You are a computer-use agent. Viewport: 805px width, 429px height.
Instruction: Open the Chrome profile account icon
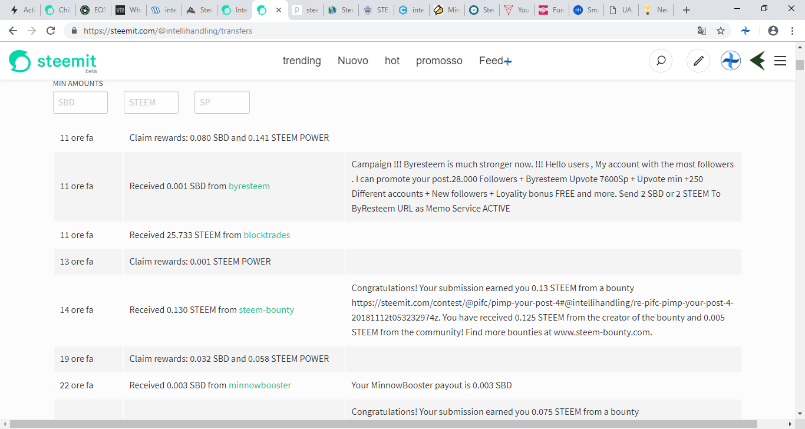pyautogui.click(x=773, y=31)
